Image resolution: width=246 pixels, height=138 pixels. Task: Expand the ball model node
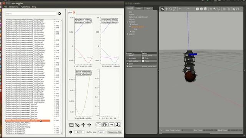coord(130,31)
